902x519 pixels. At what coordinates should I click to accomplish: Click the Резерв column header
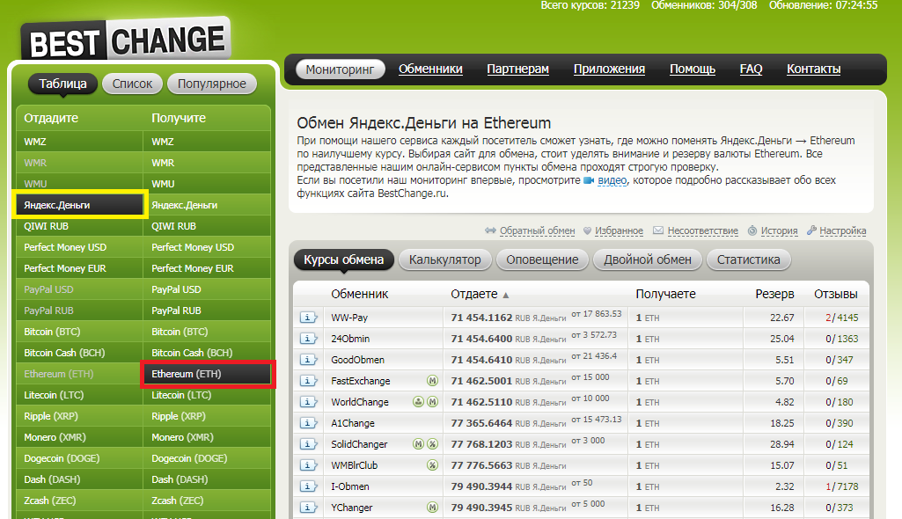pyautogui.click(x=774, y=295)
